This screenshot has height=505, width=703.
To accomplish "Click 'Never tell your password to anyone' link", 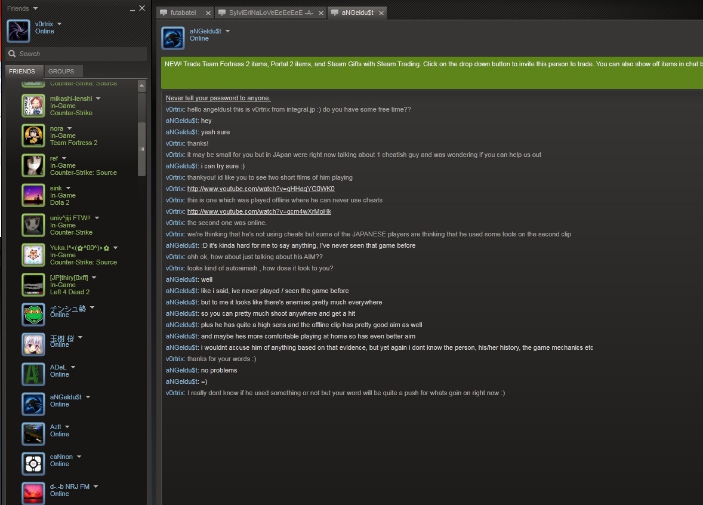I will click(218, 98).
